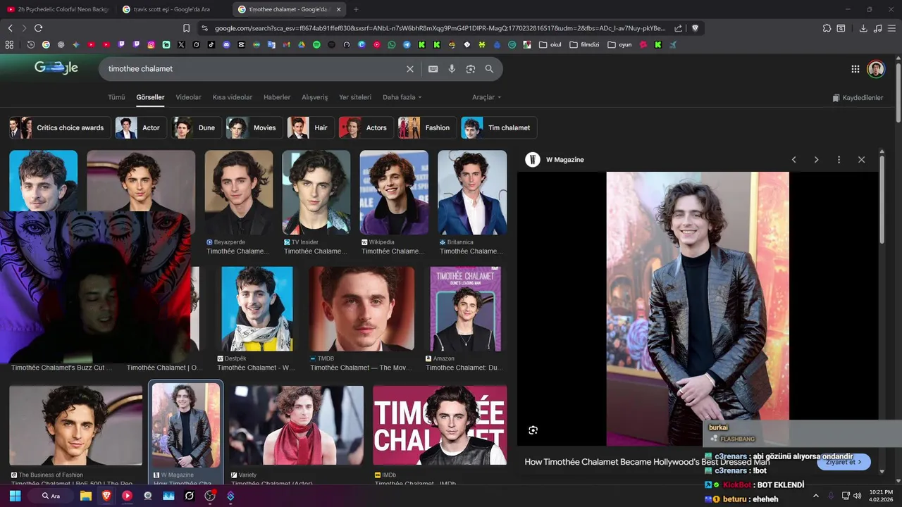This screenshot has height=507, width=902.
Task: Open the taskbar Ara search box
Action: pyautogui.click(x=51, y=496)
